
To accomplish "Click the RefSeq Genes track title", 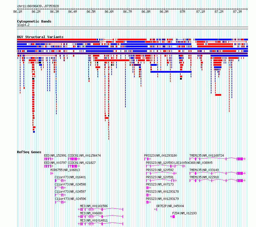I will (x=29, y=152).
